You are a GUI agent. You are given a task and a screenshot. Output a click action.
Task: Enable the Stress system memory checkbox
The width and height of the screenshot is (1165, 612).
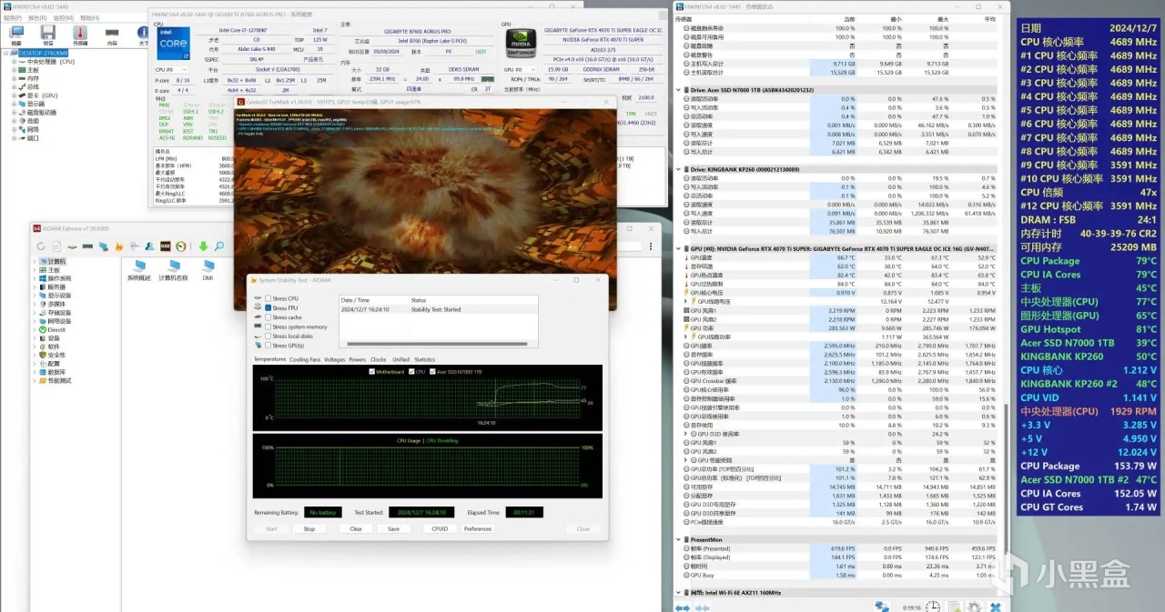[x=268, y=326]
